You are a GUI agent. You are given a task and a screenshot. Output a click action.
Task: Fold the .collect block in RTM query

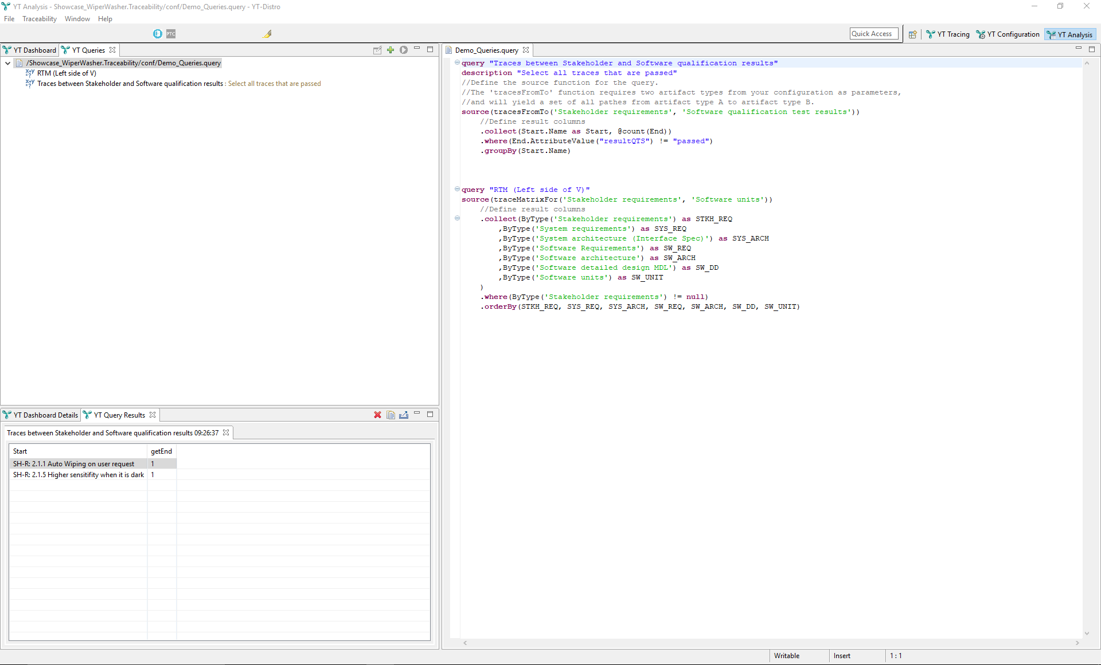[x=457, y=218]
